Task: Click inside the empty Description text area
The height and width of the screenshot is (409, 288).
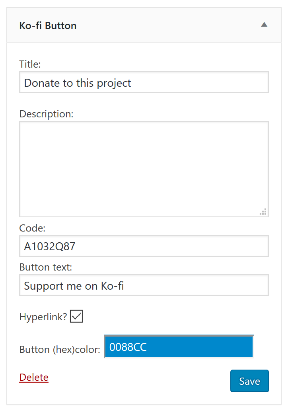Action: 144,169
